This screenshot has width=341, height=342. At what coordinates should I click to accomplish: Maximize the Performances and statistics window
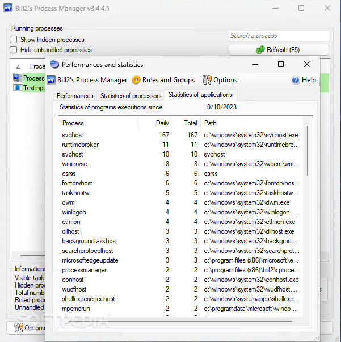(x=281, y=64)
